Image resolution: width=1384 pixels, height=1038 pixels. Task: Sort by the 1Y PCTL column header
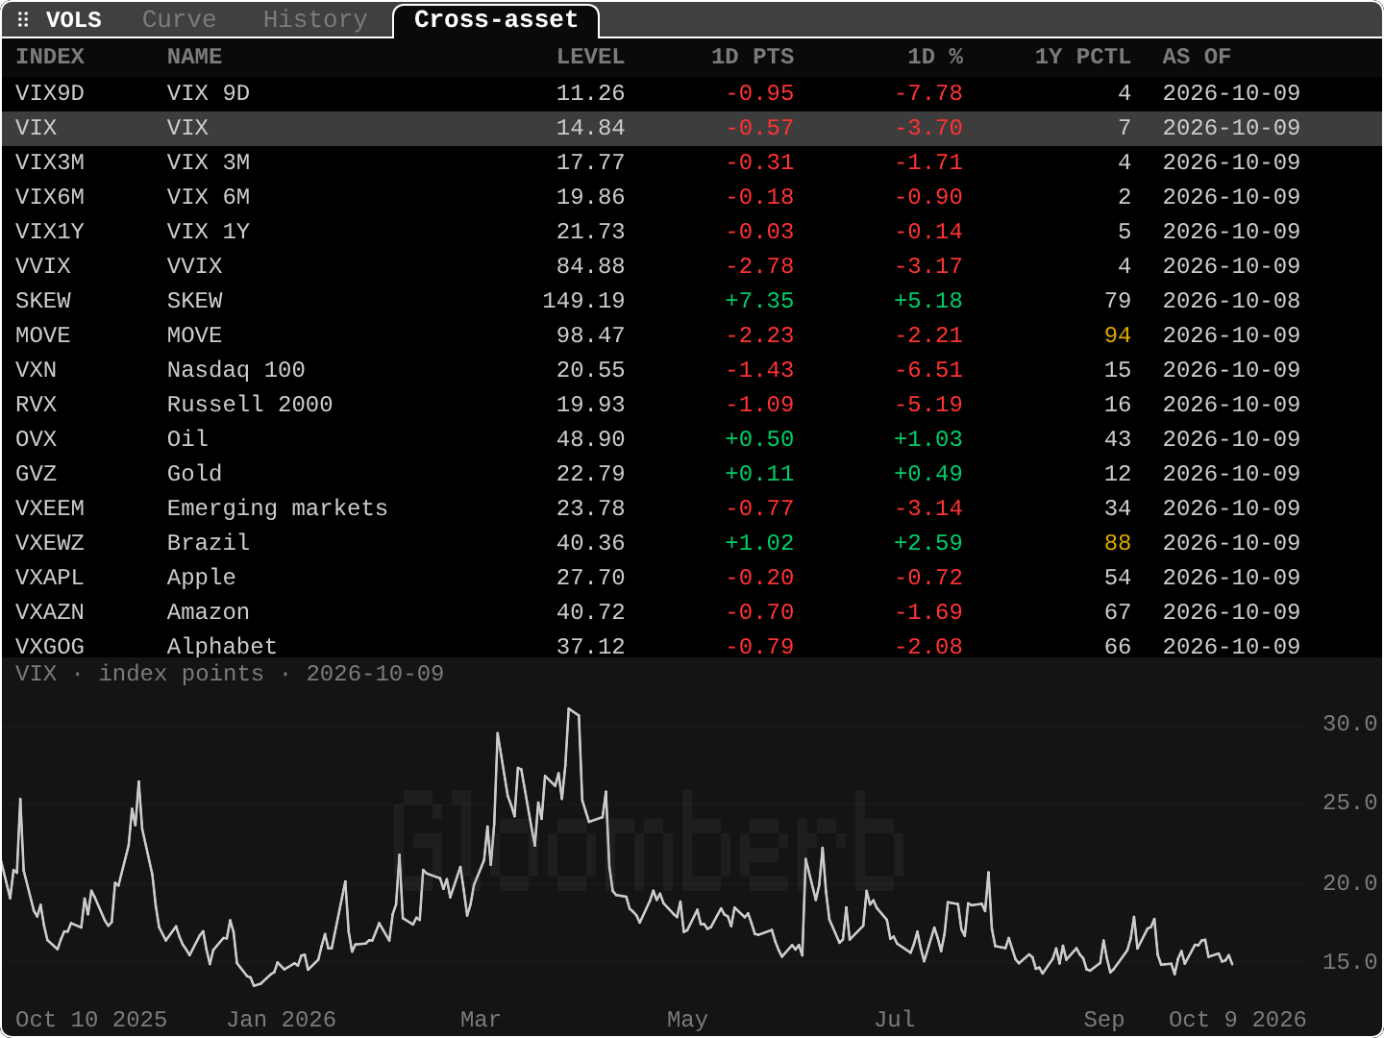(x=1082, y=57)
